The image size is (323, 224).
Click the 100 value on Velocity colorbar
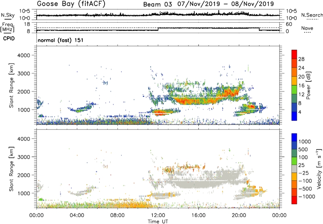pos(303,157)
